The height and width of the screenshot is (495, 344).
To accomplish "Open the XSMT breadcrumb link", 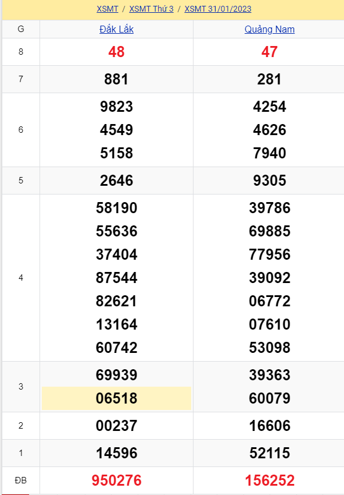I will pos(107,9).
